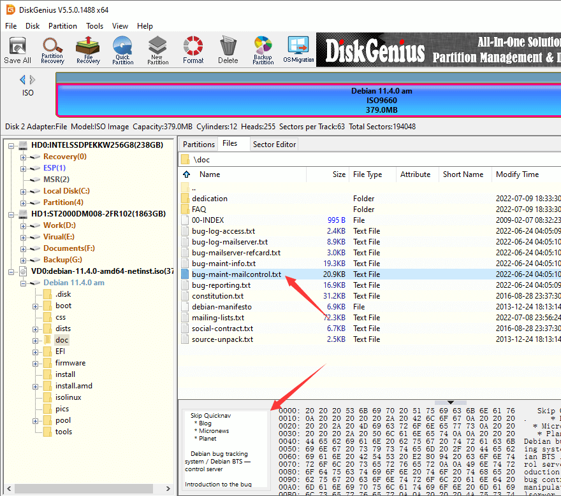Open the Partition Recovery tool
The image size is (561, 496).
tap(52, 50)
